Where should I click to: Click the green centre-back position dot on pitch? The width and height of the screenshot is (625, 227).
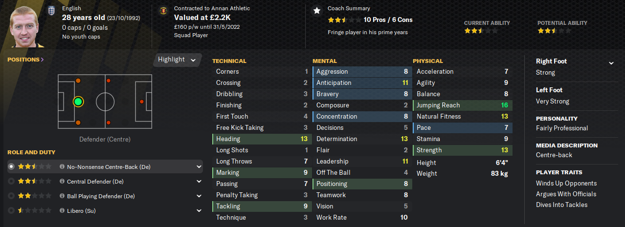pos(78,102)
